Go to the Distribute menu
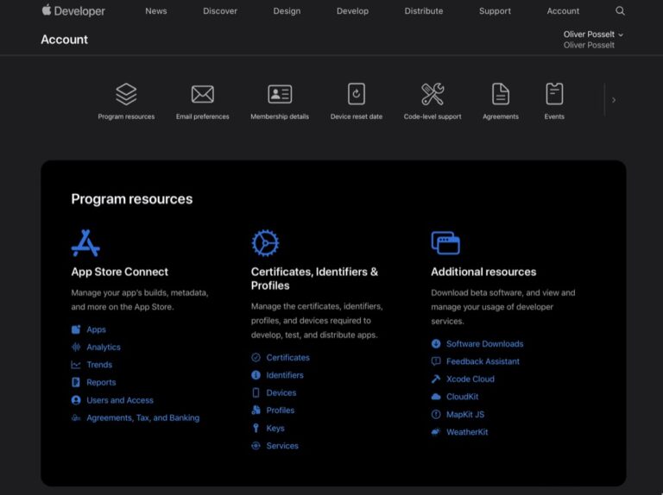Viewport: 663px width, 495px height. click(424, 11)
